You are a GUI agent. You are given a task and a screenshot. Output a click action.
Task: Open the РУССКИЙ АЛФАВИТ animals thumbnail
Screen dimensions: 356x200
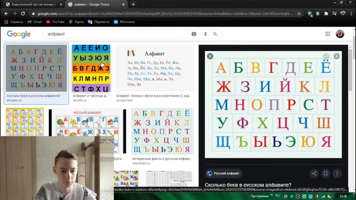87,122
